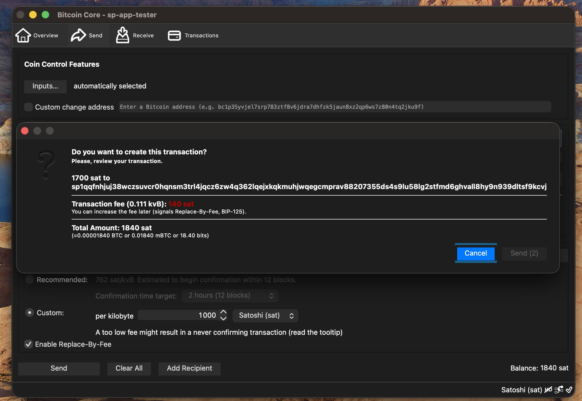Enable the Custom change address checkbox
582x401 pixels.
[x=28, y=107]
